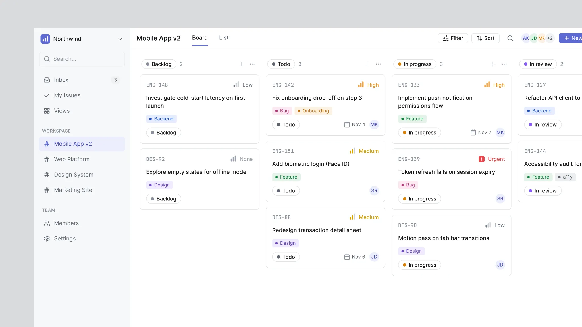Open the In review status on ENG-127
This screenshot has width=582, height=327.
pos(543,125)
